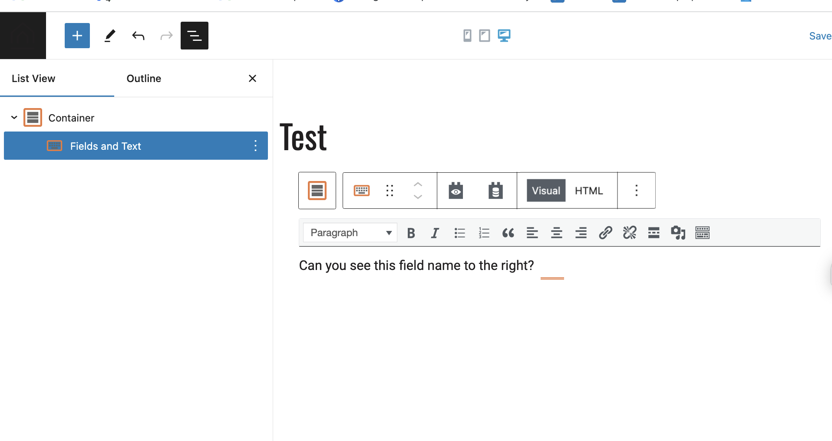Align text right
Image resolution: width=832 pixels, height=441 pixels.
(581, 233)
